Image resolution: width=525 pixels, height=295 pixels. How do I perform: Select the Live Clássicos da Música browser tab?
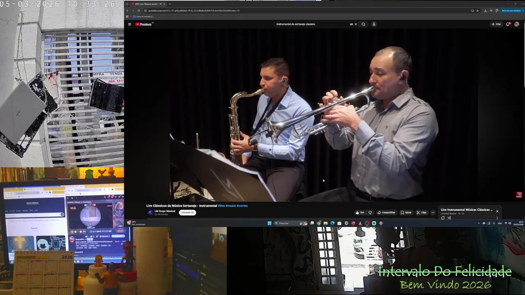pyautogui.click(x=148, y=4)
